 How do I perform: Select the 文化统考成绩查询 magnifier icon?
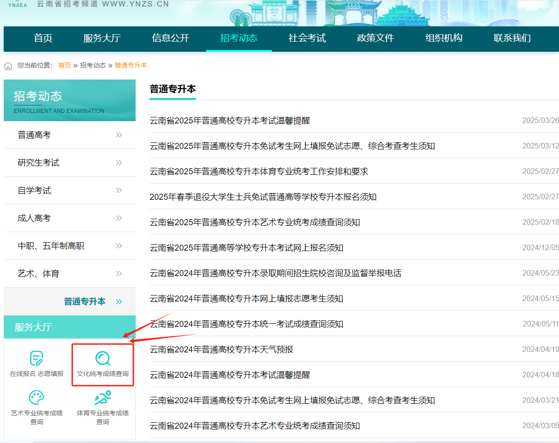[x=103, y=359]
